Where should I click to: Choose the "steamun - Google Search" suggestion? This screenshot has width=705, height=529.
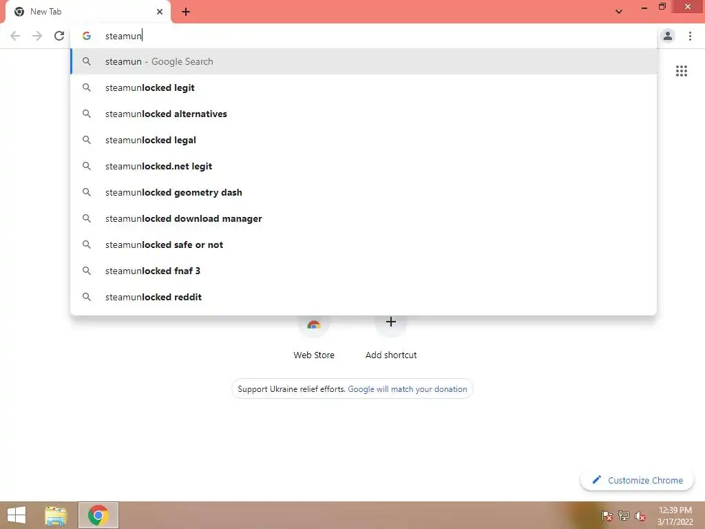[x=364, y=61]
